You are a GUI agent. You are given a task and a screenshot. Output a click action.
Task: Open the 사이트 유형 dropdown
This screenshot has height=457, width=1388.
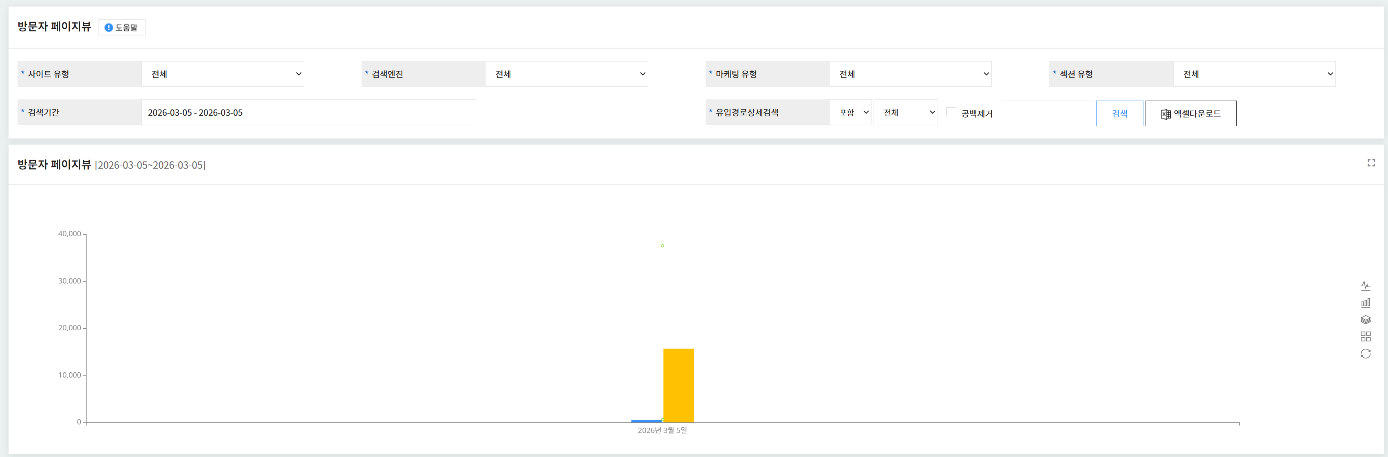click(223, 74)
